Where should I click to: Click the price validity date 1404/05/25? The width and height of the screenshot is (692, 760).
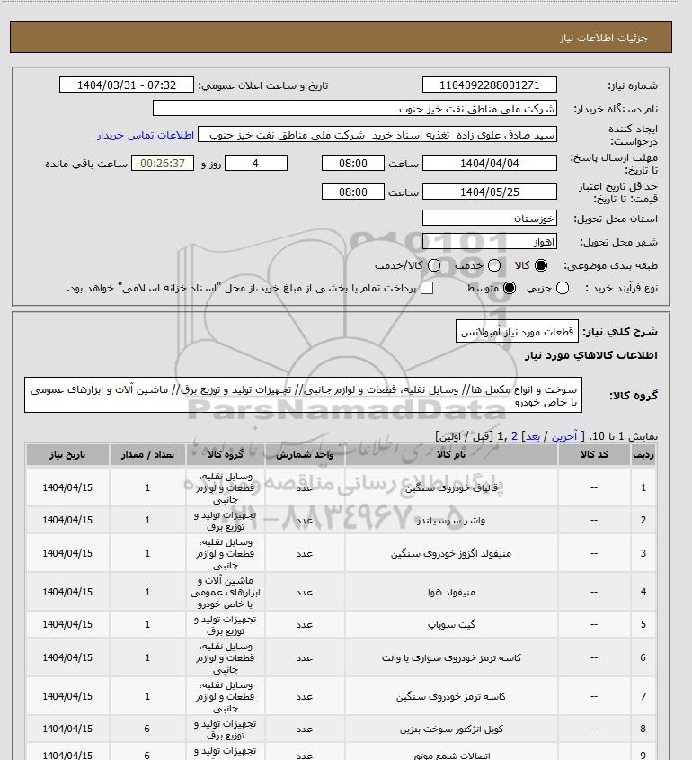[x=490, y=192]
